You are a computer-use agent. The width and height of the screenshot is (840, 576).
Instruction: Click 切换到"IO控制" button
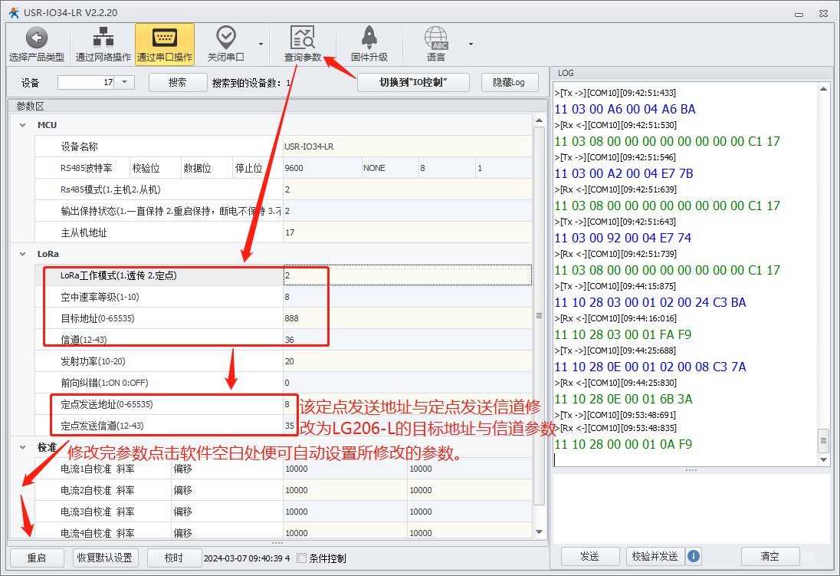413,82
